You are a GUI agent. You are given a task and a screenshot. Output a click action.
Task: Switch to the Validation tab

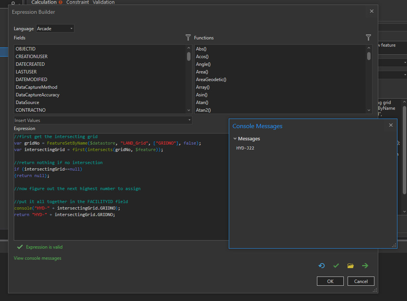click(x=103, y=2)
